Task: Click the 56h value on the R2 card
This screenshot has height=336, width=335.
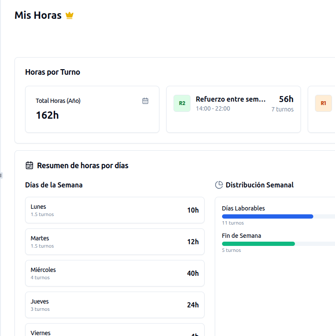Action: (x=286, y=99)
